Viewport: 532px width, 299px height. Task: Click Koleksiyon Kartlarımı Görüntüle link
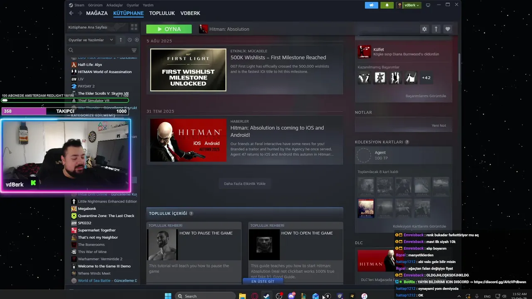[x=419, y=226]
